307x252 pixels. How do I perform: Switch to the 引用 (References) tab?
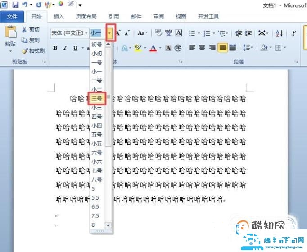click(x=114, y=17)
